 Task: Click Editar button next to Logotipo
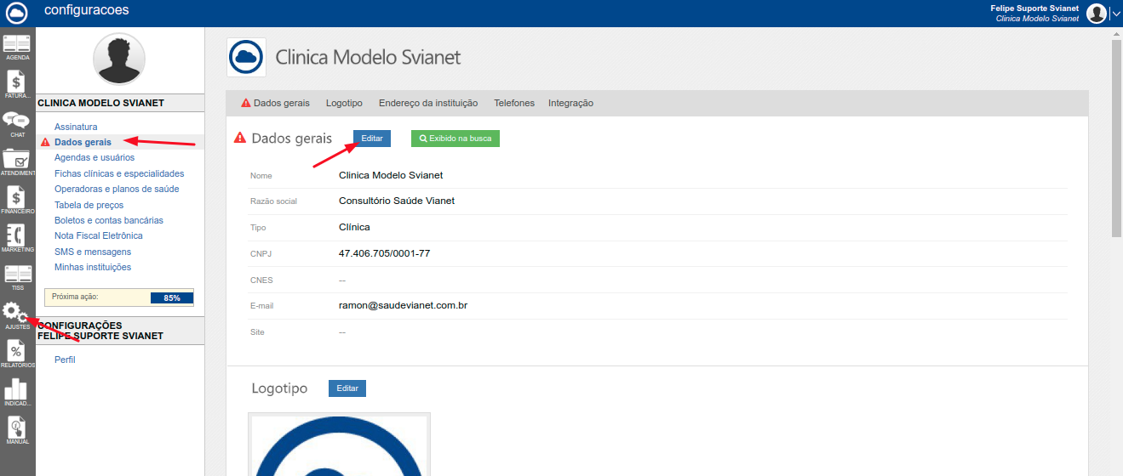point(347,388)
